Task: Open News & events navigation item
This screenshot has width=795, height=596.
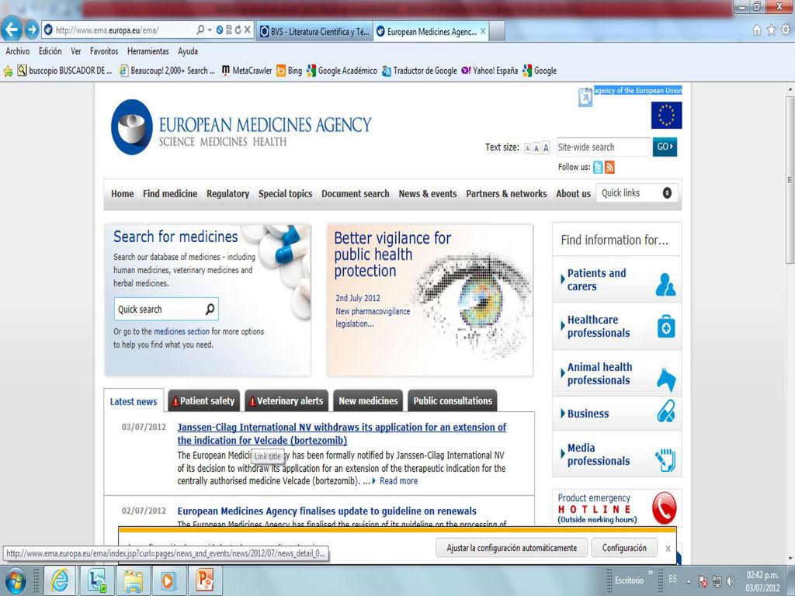Action: pos(428,193)
